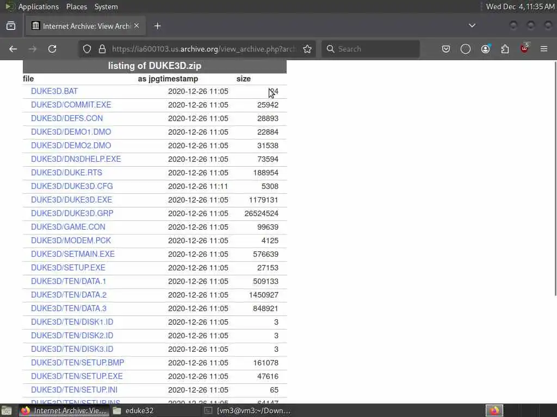The width and height of the screenshot is (557, 417).
Task: Open the Pocket save icon
Action: click(446, 49)
